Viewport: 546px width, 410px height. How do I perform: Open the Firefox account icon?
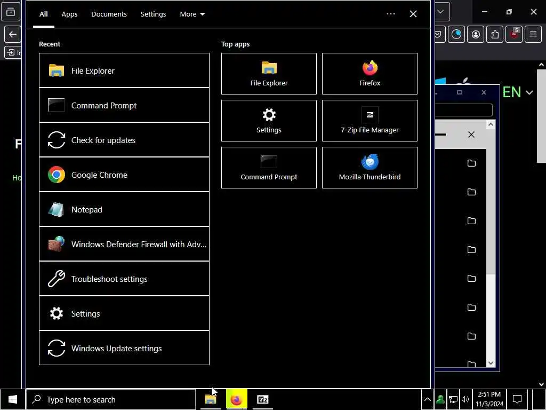[x=476, y=34]
